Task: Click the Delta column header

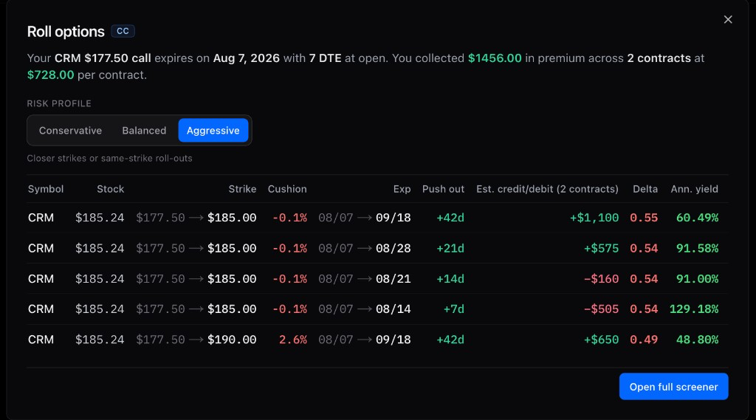Action: click(x=645, y=189)
